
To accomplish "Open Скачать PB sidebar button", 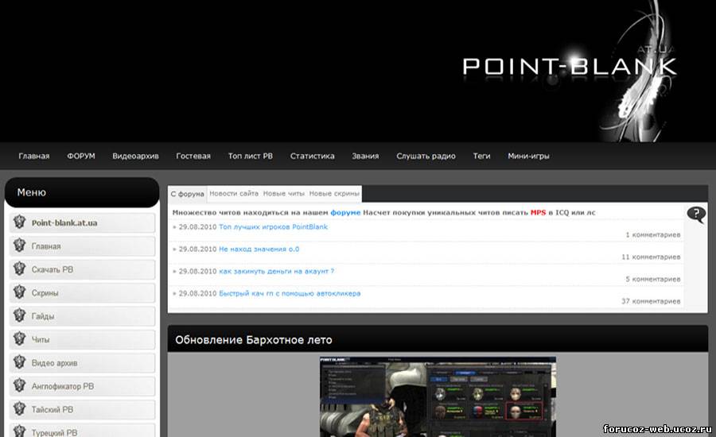I will (82, 269).
